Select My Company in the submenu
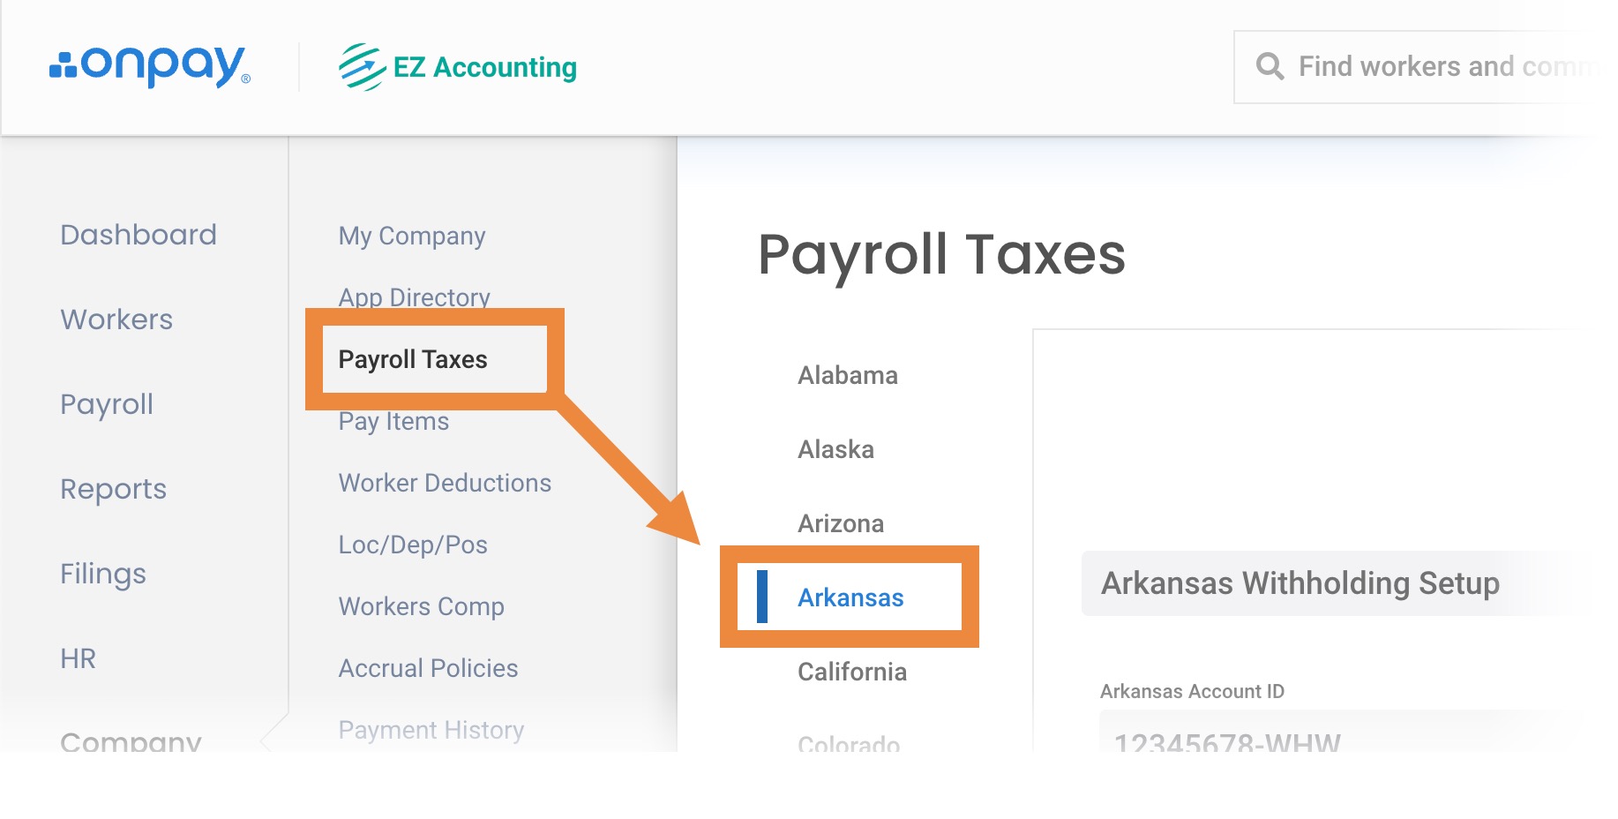This screenshot has height=819, width=1618. point(412,236)
